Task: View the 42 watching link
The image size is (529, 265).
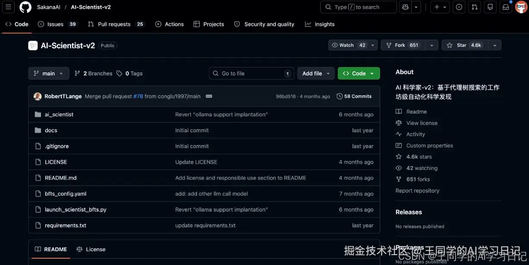Action: (x=416, y=168)
